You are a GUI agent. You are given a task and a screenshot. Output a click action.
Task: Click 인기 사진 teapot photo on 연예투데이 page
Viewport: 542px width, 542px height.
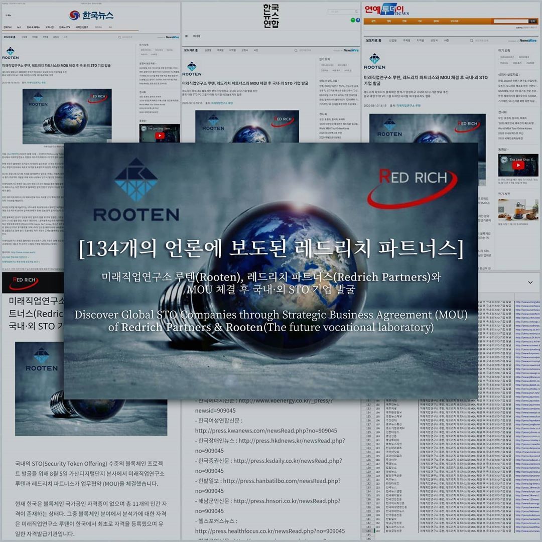[518, 210]
